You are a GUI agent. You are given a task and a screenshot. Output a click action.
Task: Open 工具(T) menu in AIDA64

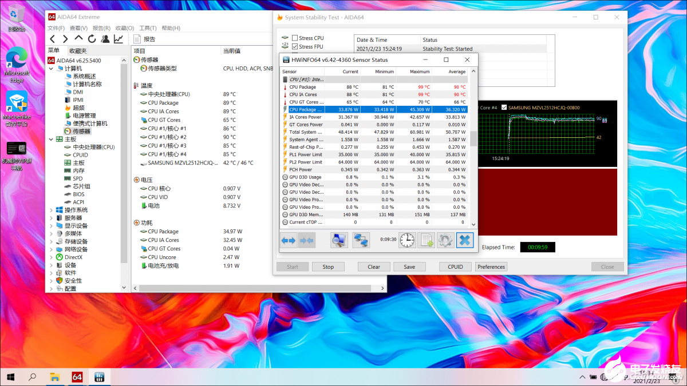[148, 28]
